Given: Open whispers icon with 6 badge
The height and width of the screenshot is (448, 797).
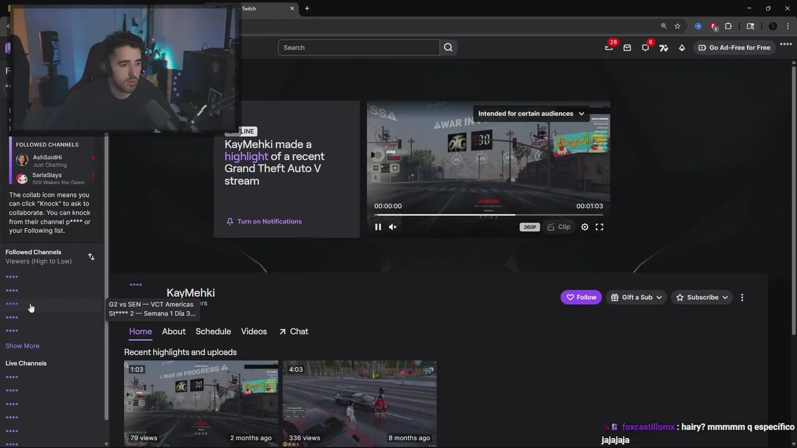Looking at the screenshot, I should (x=646, y=47).
